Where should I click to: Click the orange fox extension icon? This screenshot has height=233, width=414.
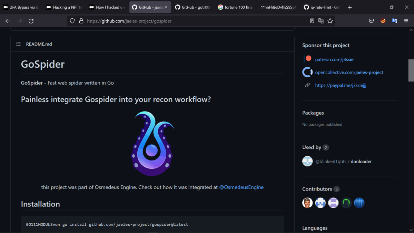383,21
